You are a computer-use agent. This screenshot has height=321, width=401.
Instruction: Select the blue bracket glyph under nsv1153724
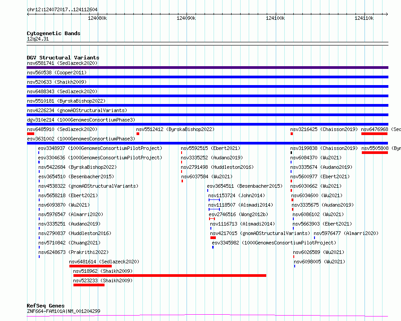coord(214,200)
